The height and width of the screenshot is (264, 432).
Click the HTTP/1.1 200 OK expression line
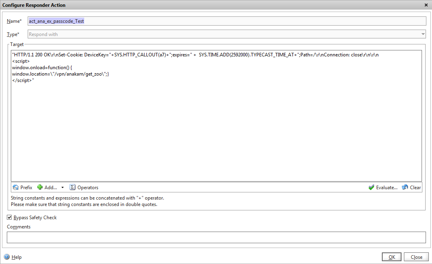coord(195,55)
